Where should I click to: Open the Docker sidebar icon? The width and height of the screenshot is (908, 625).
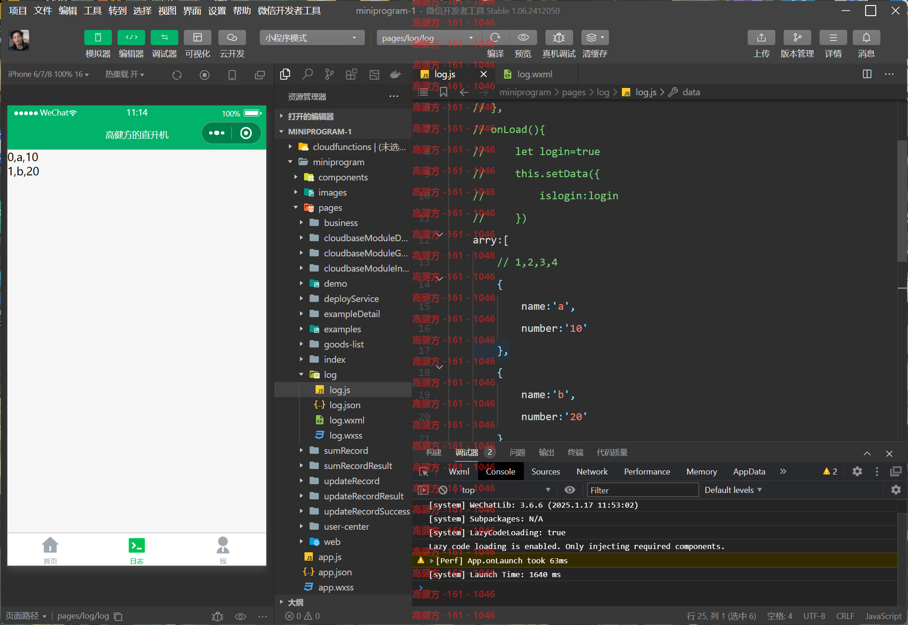[x=395, y=74]
